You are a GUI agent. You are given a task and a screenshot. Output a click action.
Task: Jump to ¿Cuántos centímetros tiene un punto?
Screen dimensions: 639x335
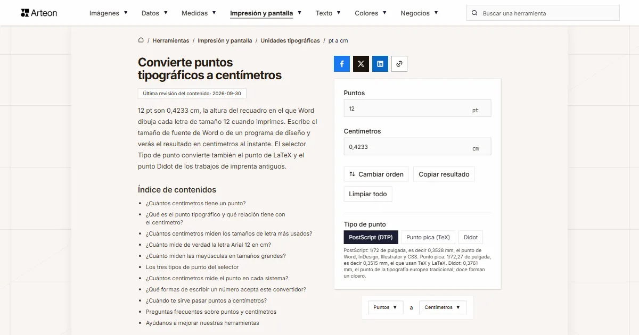195,203
